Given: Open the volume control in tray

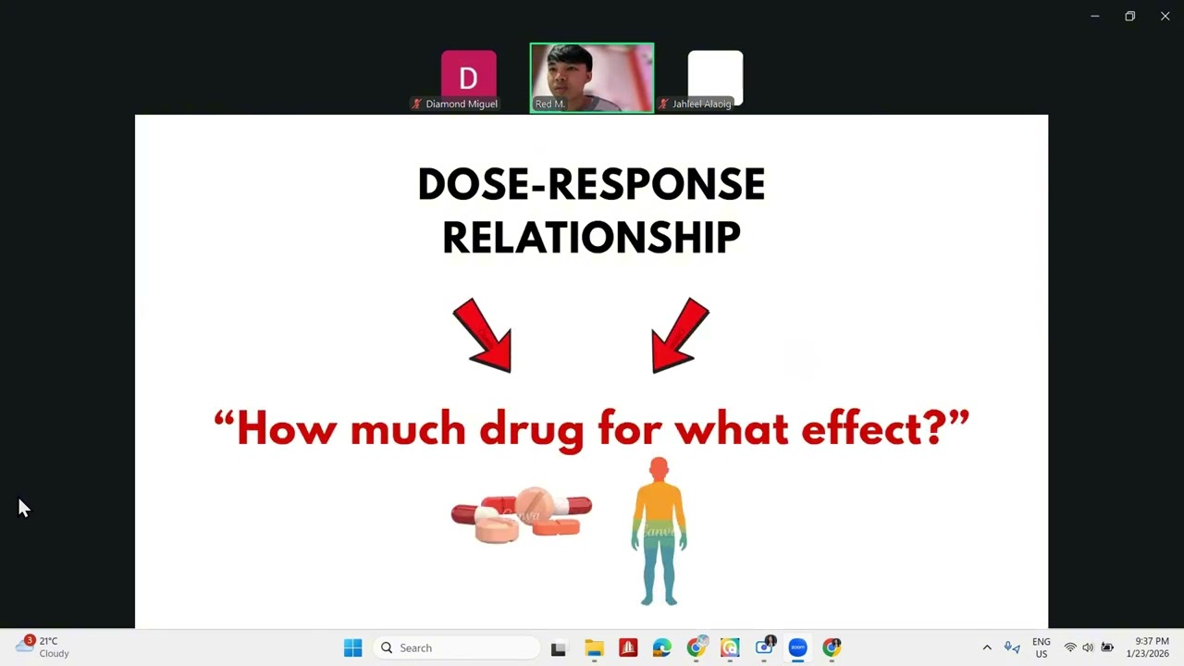Looking at the screenshot, I should (1088, 647).
